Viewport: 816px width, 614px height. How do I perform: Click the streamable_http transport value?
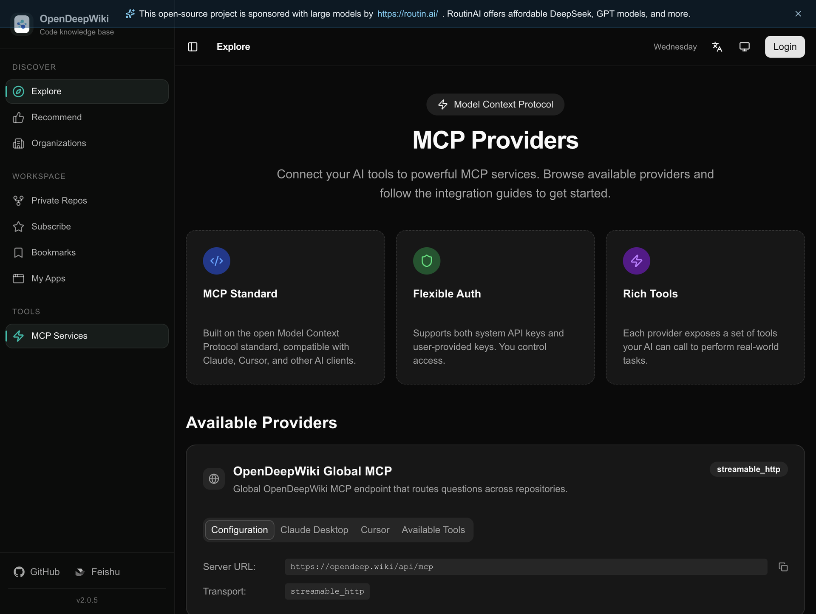tap(327, 591)
